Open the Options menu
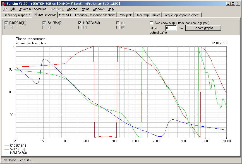The image size is (242, 164). click(x=72, y=9)
